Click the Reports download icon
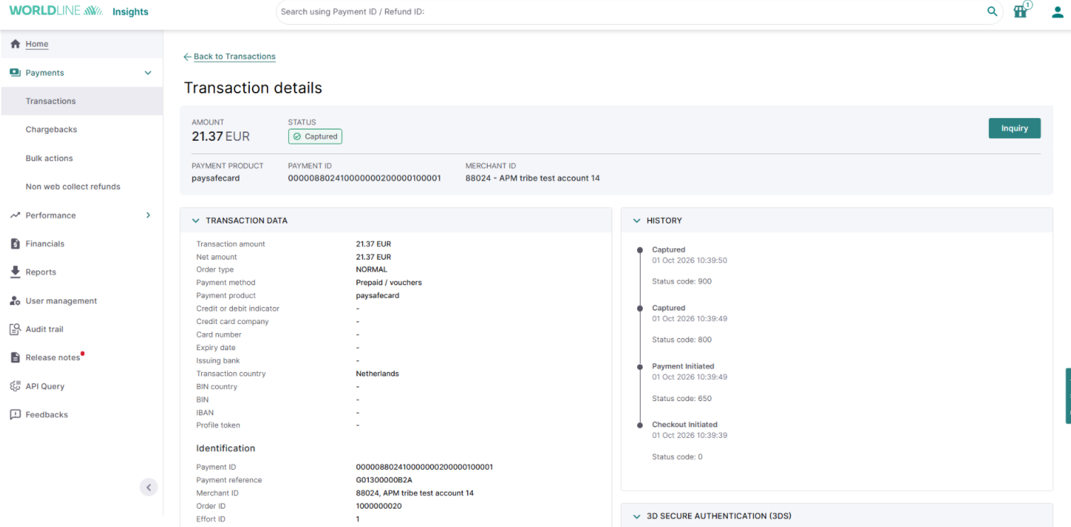This screenshot has width=1071, height=527. [16, 272]
